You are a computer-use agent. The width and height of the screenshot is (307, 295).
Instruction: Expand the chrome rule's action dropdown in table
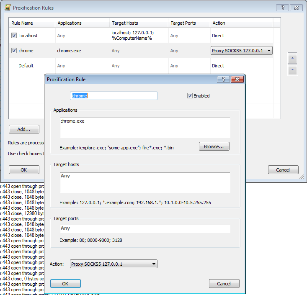point(268,51)
